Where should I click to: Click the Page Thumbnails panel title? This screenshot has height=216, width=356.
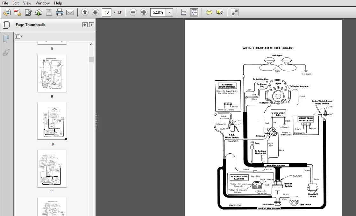tap(31, 25)
